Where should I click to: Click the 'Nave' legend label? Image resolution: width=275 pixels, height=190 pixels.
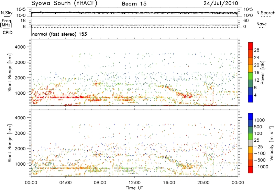(262, 24)
